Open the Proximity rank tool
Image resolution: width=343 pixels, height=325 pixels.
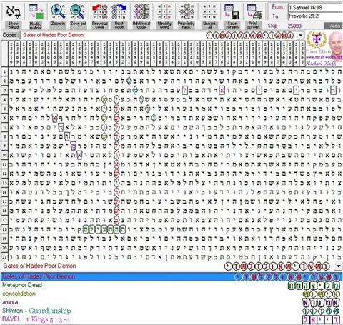point(187,11)
